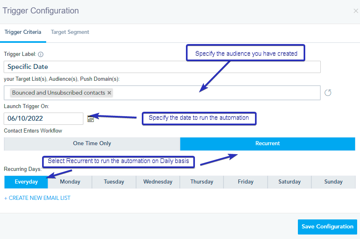Remove the Bounced and Unsubscribed contacts tag
The image size is (360, 239).
point(109,93)
